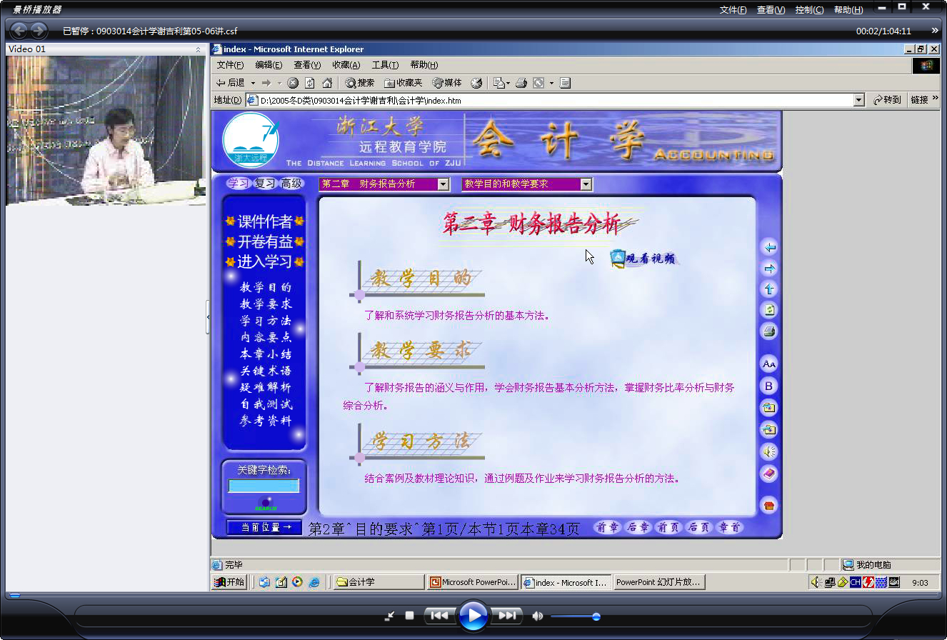Click the 前页 previous page button
This screenshot has height=640, width=947.
(668, 528)
